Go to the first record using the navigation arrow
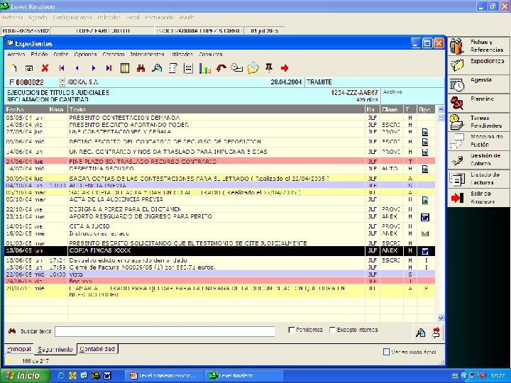 point(62,69)
